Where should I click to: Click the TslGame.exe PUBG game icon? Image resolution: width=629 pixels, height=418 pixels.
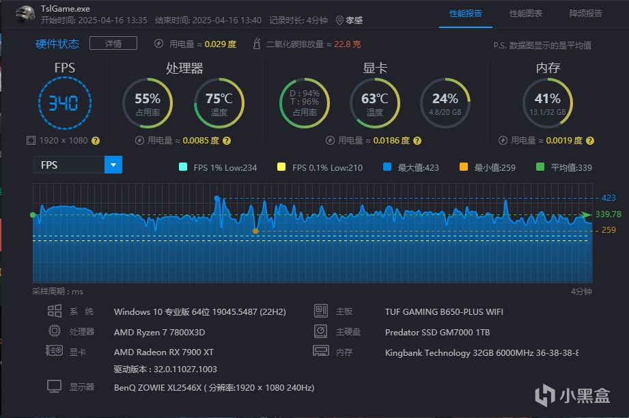[25, 14]
